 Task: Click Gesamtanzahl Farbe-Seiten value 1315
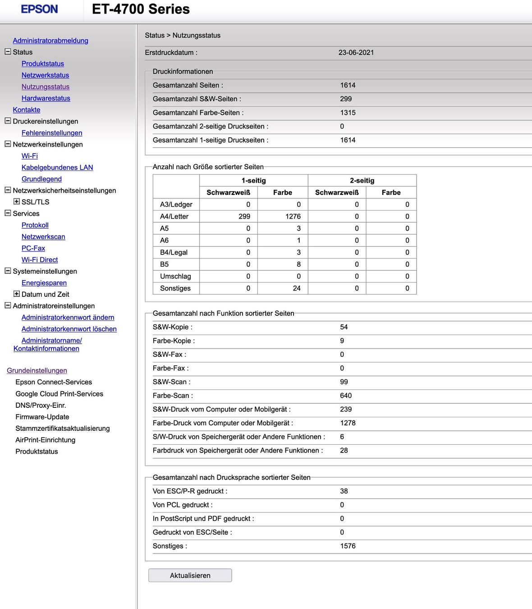(348, 113)
